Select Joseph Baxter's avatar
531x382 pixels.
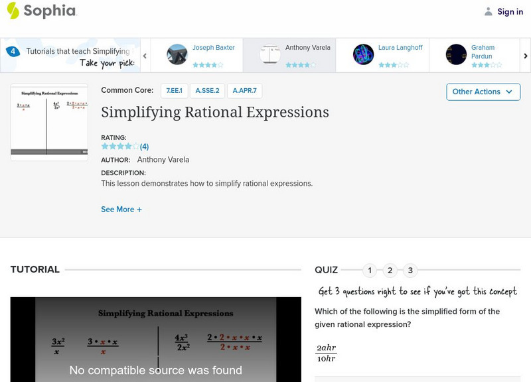tap(177, 53)
